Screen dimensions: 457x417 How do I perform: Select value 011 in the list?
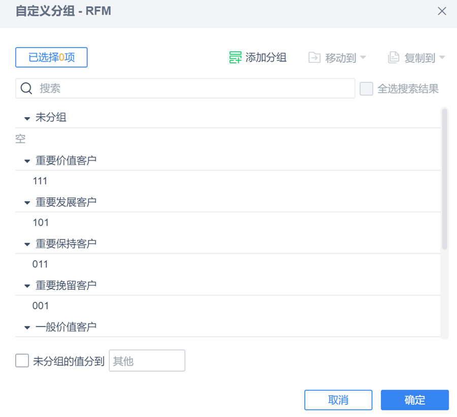coord(40,264)
